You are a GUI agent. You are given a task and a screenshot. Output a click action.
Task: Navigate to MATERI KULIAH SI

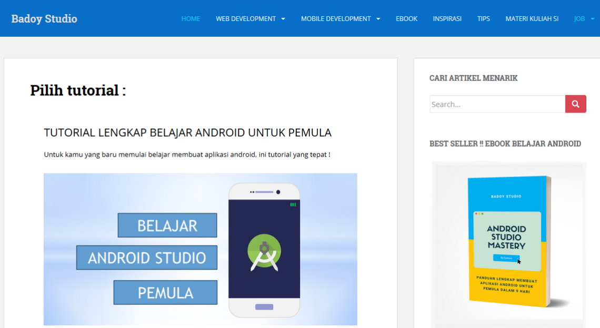click(x=532, y=19)
